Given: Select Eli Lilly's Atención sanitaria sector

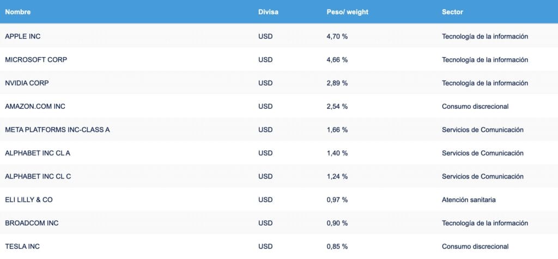Looking at the screenshot, I should 469,200.
